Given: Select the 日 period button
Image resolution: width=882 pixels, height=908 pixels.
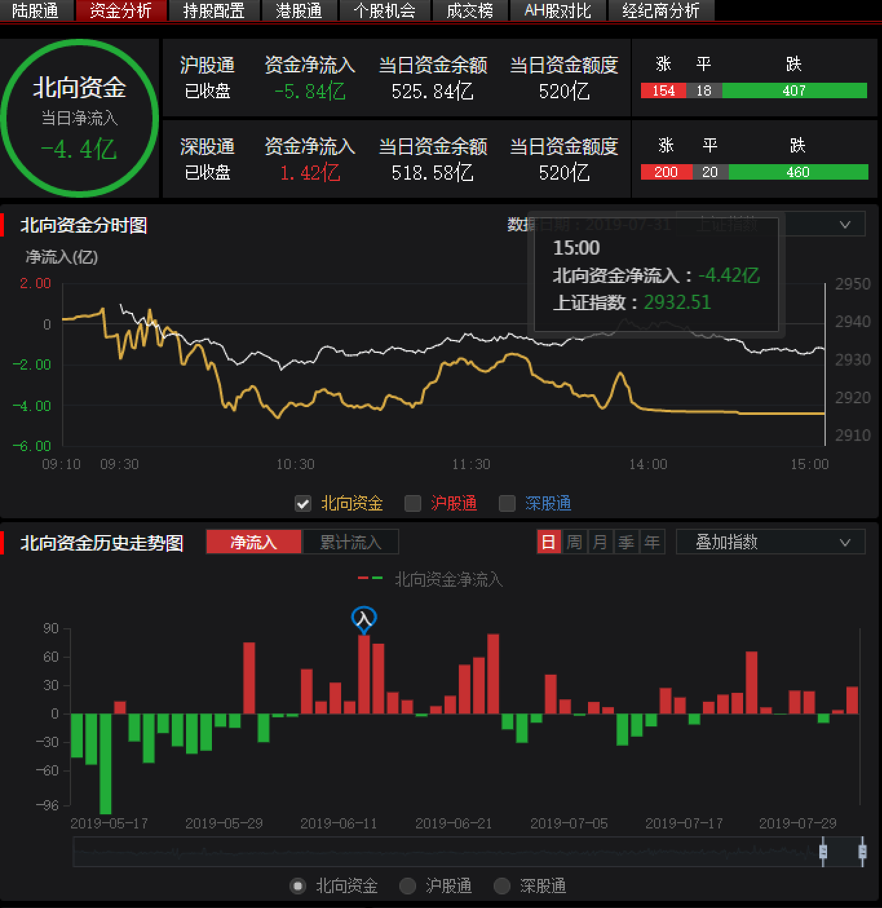Looking at the screenshot, I should point(549,542).
